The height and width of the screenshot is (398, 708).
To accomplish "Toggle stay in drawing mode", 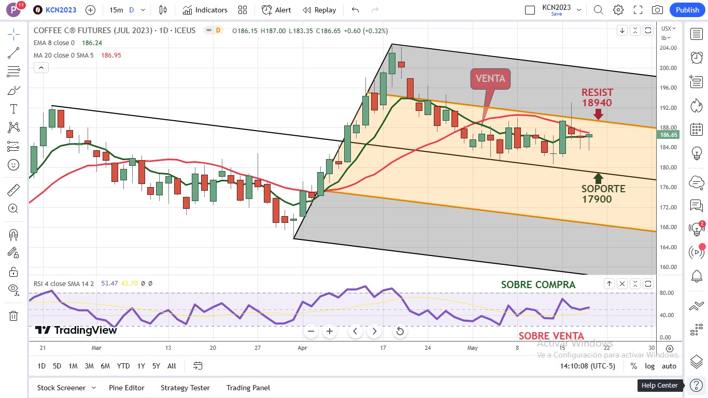I will pos(13,253).
